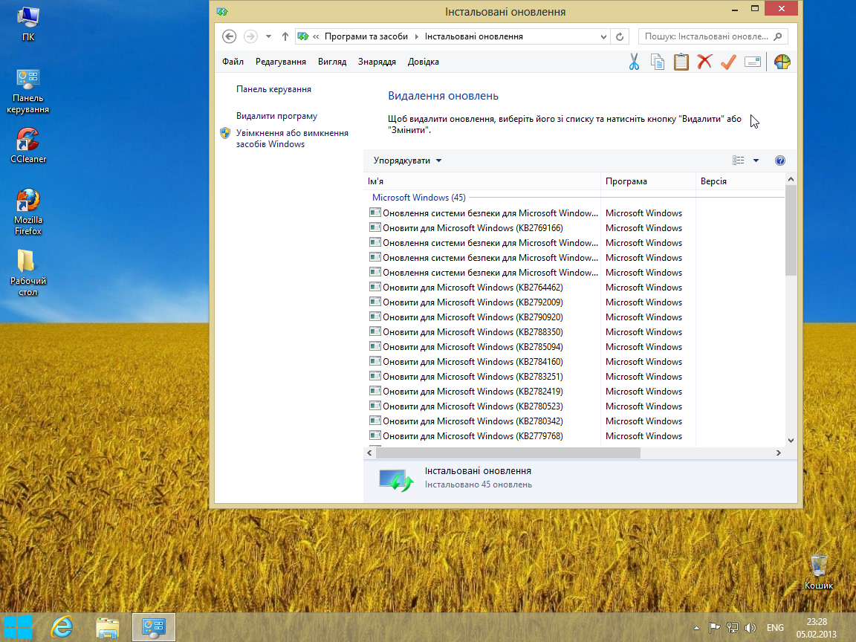The image size is (856, 642).
Task: Click the Програми та засоби breadcrumb
Action: 366,36
